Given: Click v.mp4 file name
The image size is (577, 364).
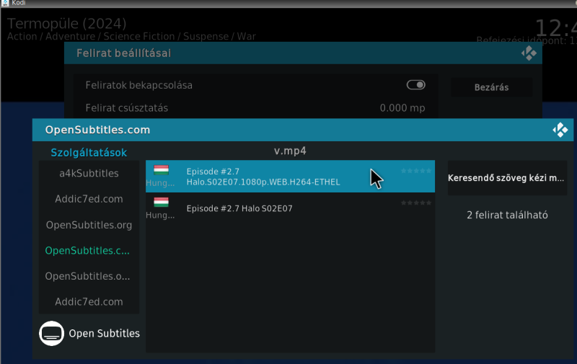Looking at the screenshot, I should 290,151.
